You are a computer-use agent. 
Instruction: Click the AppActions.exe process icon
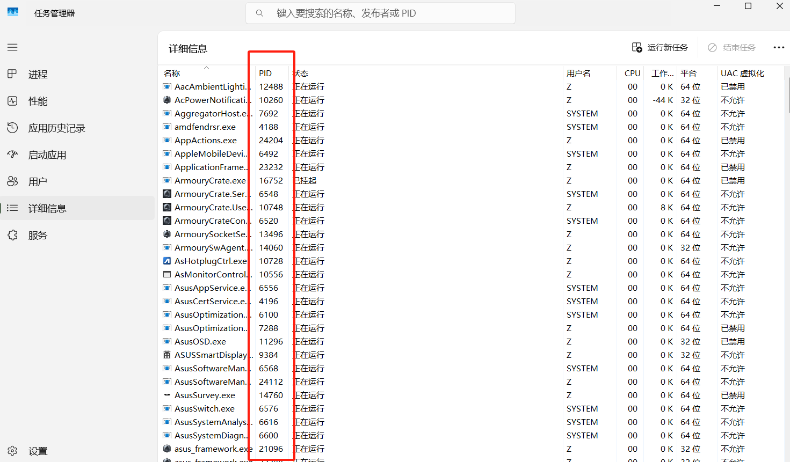tap(167, 140)
